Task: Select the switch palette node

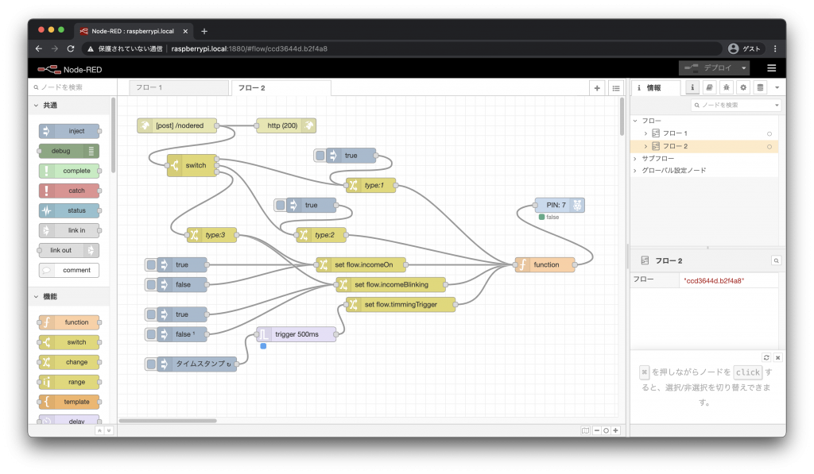Action: pos(69,342)
